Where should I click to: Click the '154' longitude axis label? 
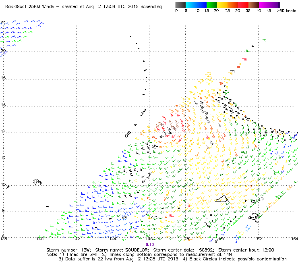[x=295, y=239]
